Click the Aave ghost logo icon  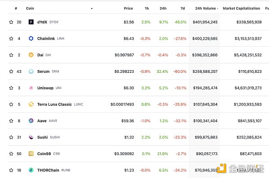31,121
